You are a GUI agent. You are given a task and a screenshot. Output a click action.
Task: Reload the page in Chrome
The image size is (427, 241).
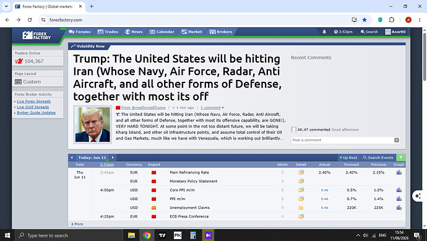(30, 20)
